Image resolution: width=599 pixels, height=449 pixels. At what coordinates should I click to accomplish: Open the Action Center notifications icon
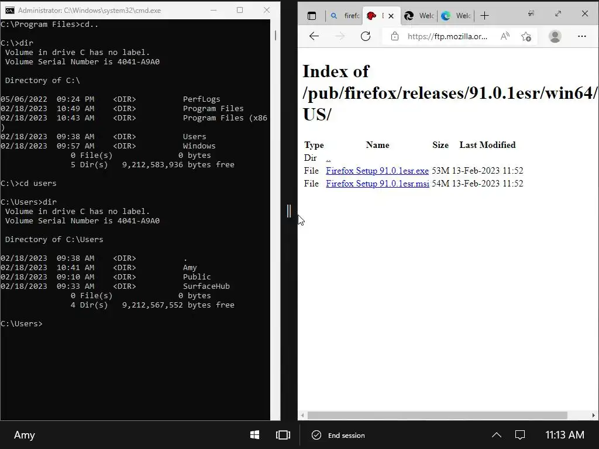click(x=520, y=435)
